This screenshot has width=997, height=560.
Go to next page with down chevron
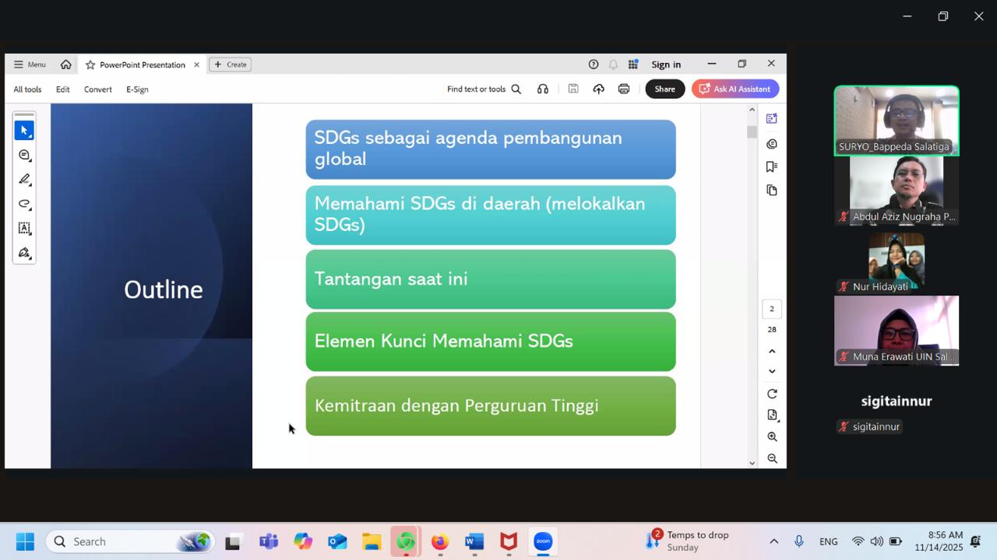pos(772,372)
